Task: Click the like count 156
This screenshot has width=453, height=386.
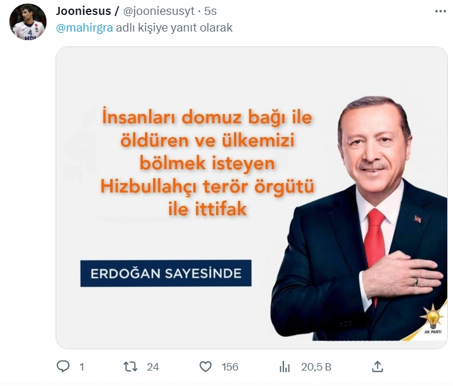Action: click(230, 367)
